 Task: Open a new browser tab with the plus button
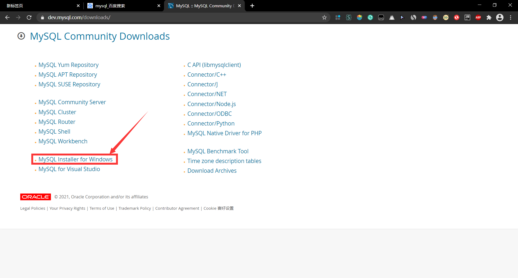point(252,6)
